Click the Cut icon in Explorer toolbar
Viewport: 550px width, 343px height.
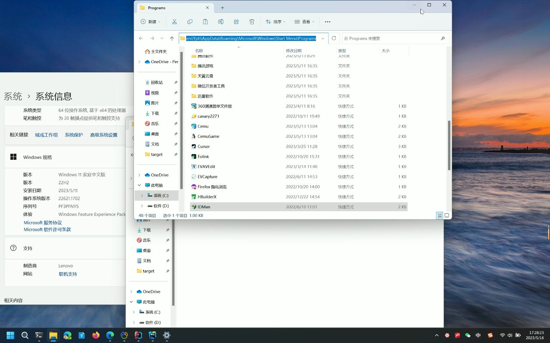click(174, 22)
